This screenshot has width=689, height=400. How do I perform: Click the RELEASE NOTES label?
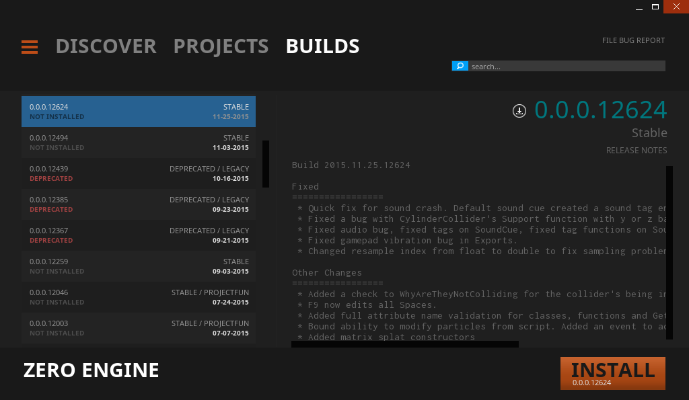click(637, 150)
